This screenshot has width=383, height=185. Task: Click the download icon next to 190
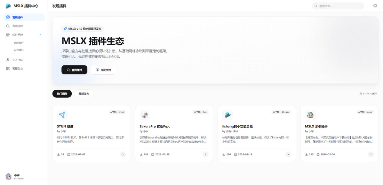[x=224, y=154]
